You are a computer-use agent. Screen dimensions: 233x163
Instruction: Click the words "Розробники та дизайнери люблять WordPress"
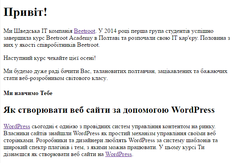pos(95,140)
